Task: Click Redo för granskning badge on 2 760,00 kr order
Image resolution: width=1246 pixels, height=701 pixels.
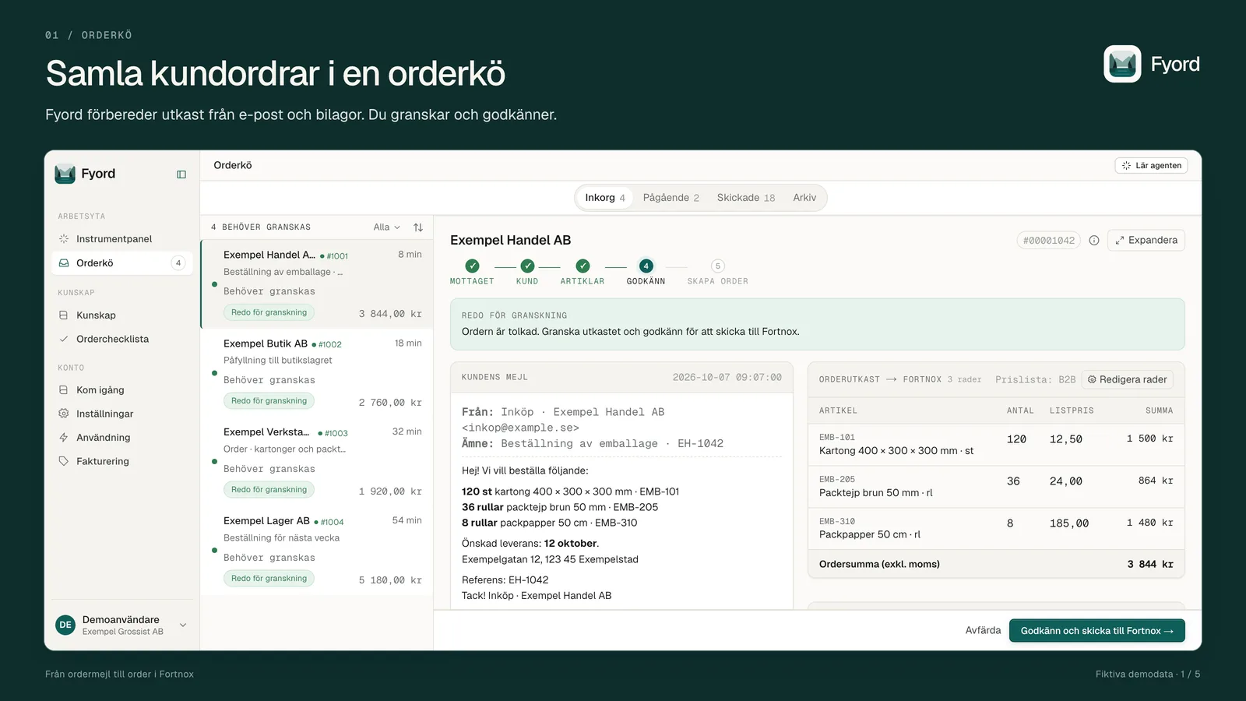Action: click(x=269, y=401)
